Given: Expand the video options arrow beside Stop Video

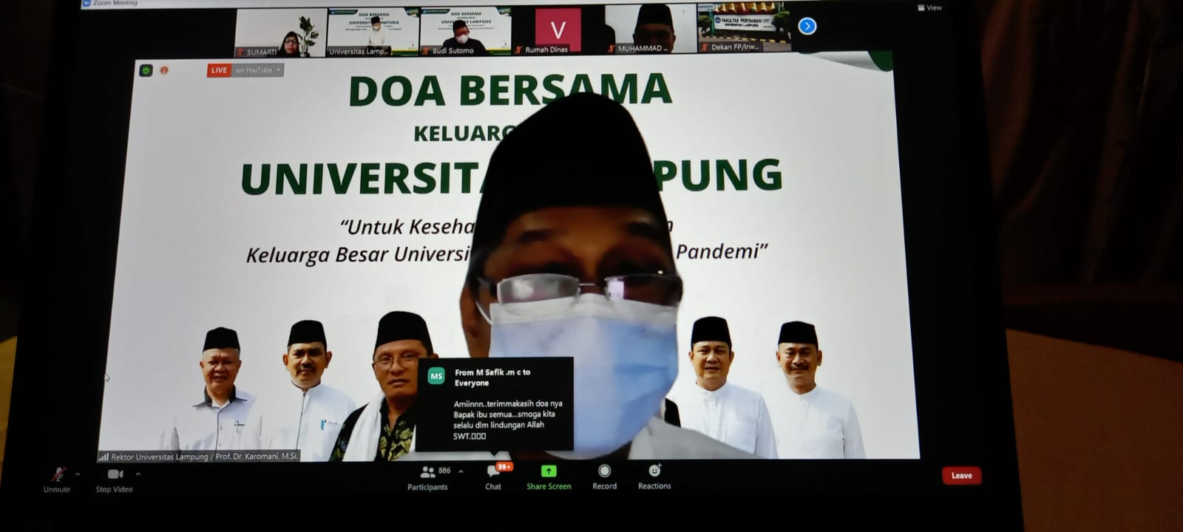Looking at the screenshot, I should click(138, 474).
